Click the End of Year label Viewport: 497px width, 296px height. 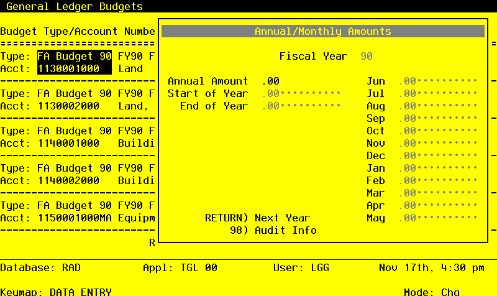(214, 106)
